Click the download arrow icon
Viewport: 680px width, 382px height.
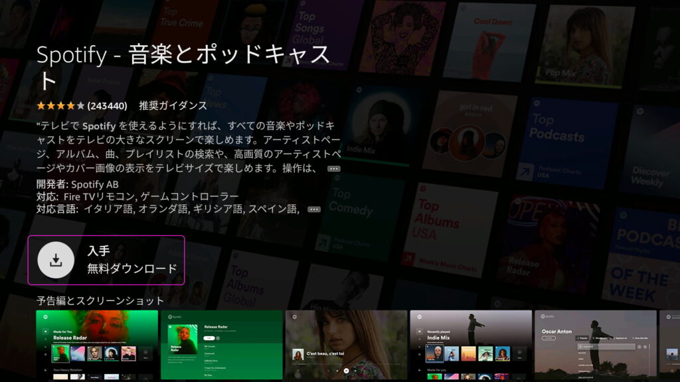tap(56, 260)
